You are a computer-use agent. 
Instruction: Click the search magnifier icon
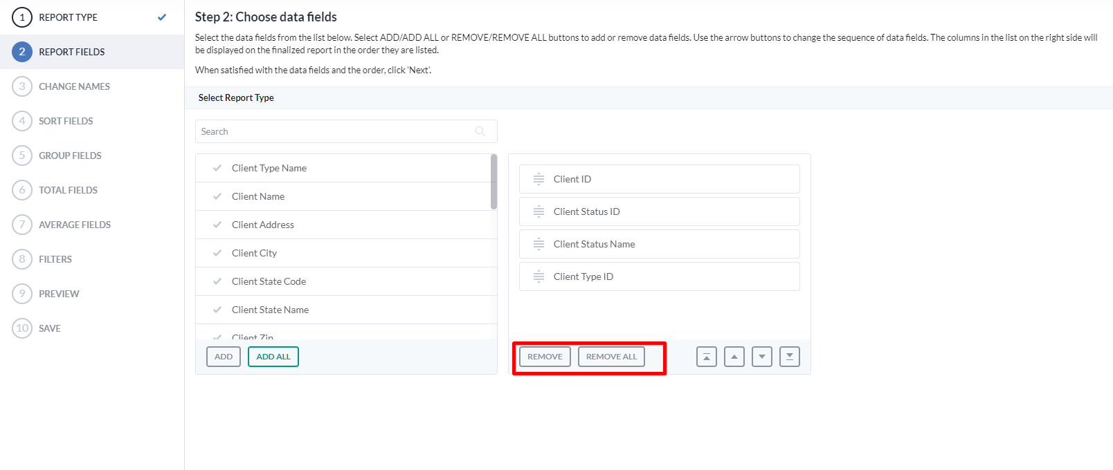tap(480, 131)
